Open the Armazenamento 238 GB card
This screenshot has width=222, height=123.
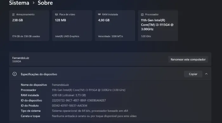pyautogui.click(x=29, y=25)
